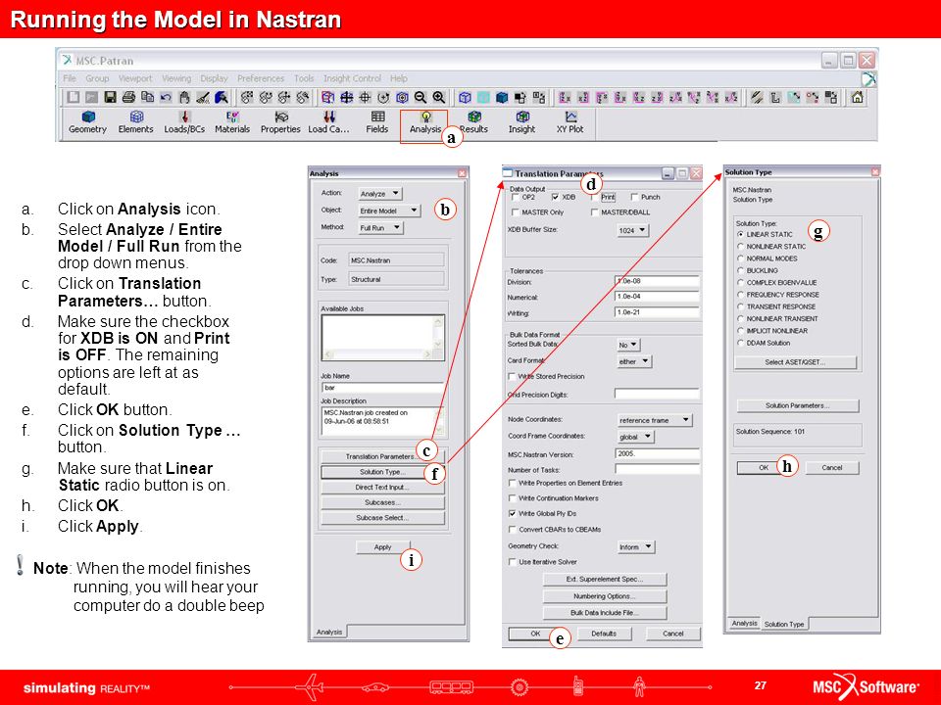Viewport: 941px width, 705px height.
Task: Select the BUCKLING radio button
Action: (x=741, y=270)
